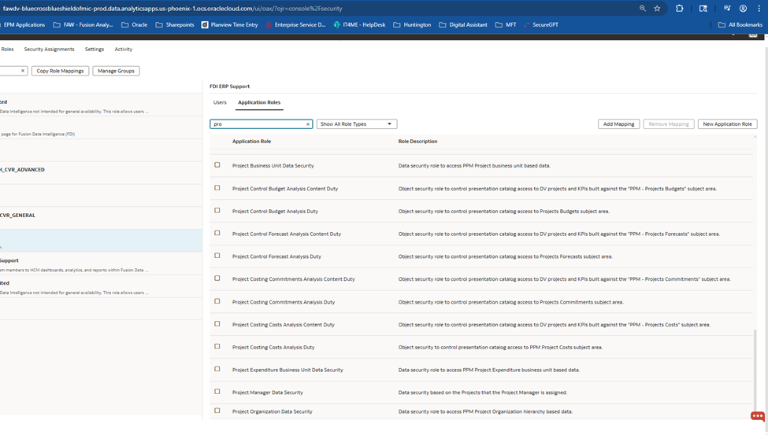Click the Role Description column header
The image size is (768, 435).
[417, 142]
